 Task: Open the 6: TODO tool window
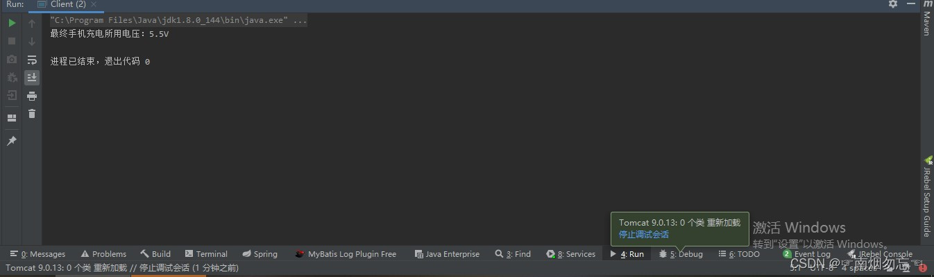coord(739,254)
